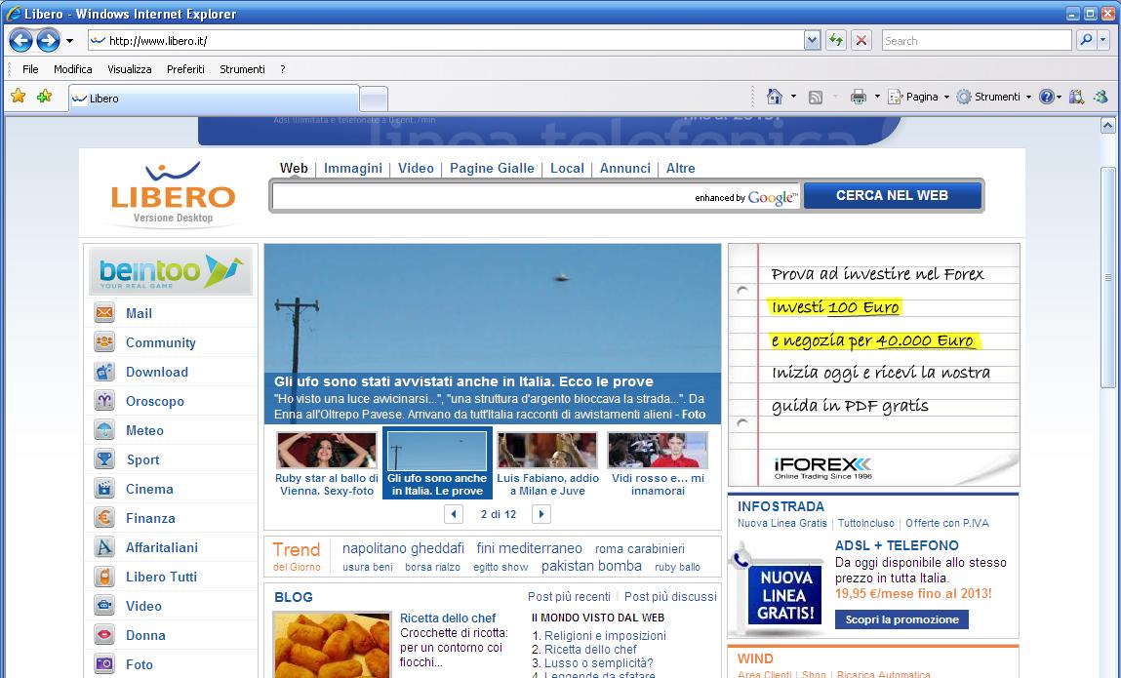Click the Scopri la promozione button
Screen dimensions: 1121x678
click(901, 619)
